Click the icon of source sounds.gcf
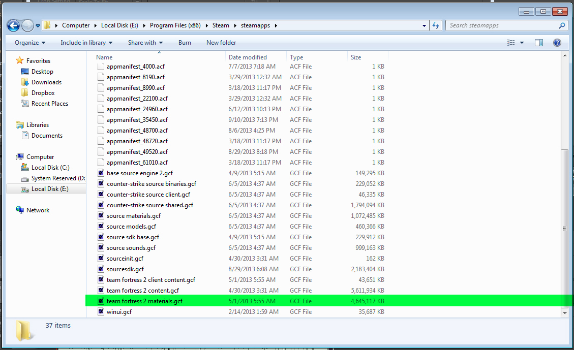Image resolution: width=574 pixels, height=350 pixels. tap(101, 247)
